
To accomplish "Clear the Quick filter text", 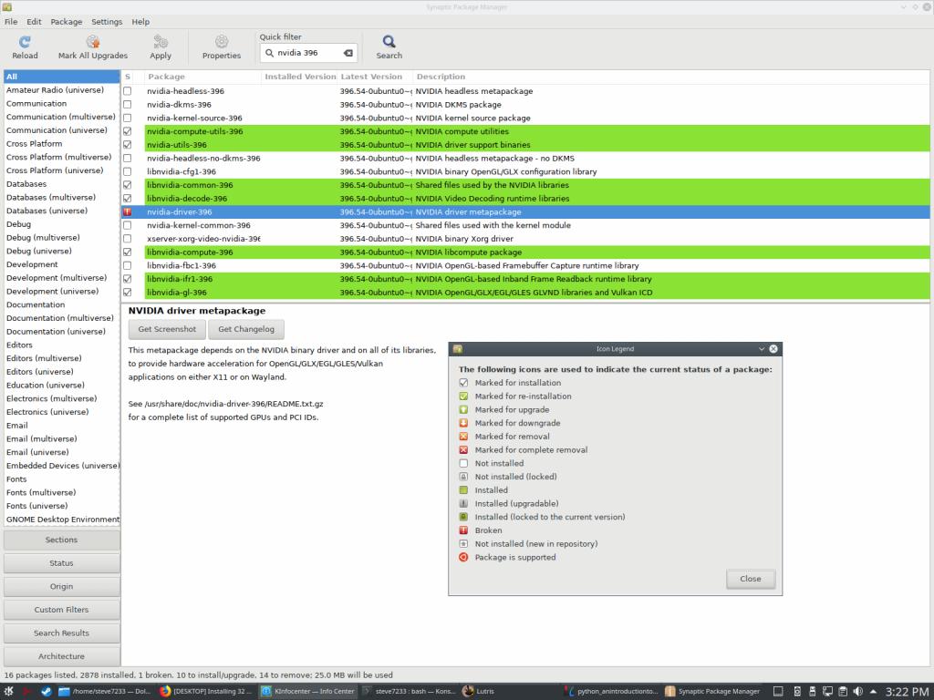I will click(x=348, y=53).
